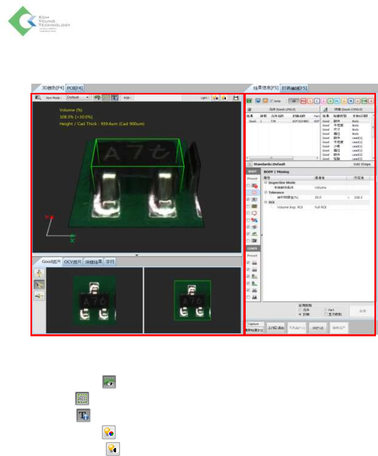The image size is (378, 456).
Task: Click the OK[F12] button
Action: 318,328
